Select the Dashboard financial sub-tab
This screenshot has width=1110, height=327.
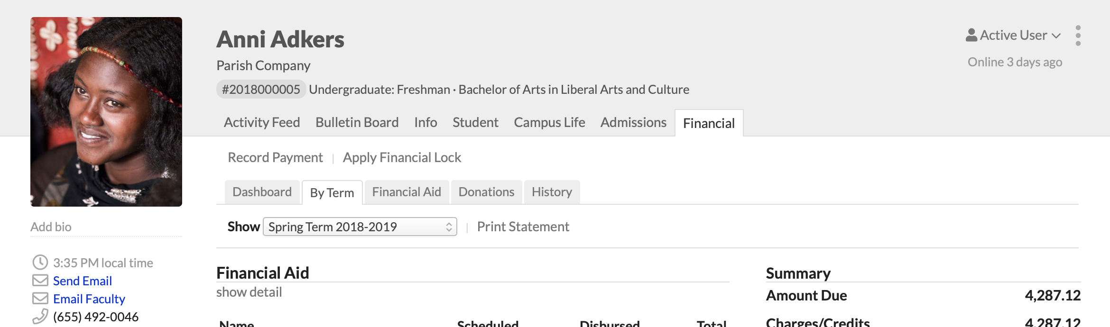pyautogui.click(x=262, y=192)
